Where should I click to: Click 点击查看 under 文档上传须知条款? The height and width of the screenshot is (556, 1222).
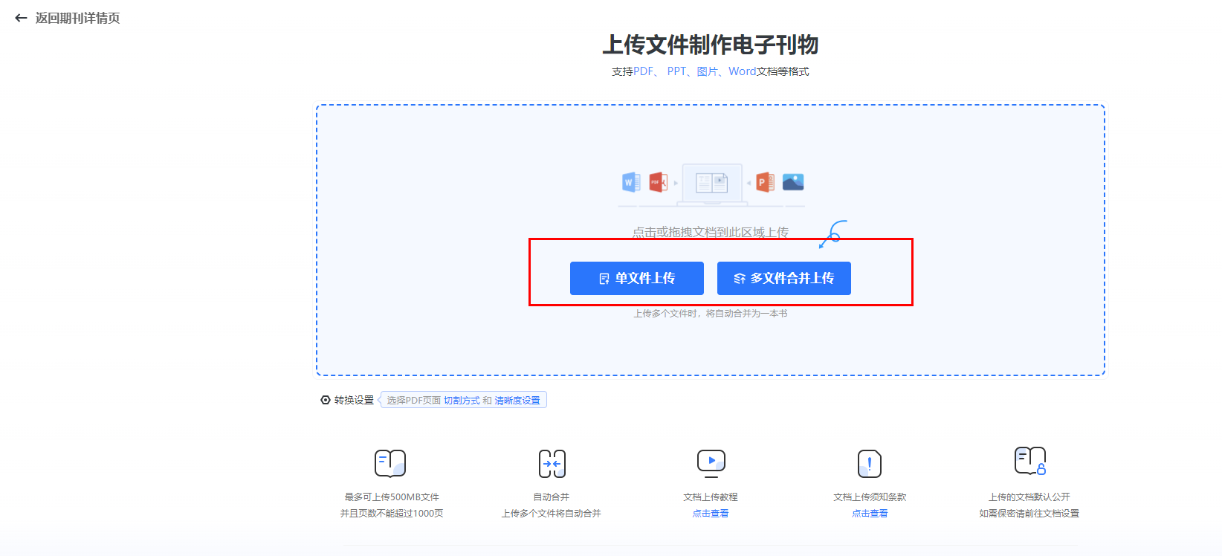(x=870, y=514)
